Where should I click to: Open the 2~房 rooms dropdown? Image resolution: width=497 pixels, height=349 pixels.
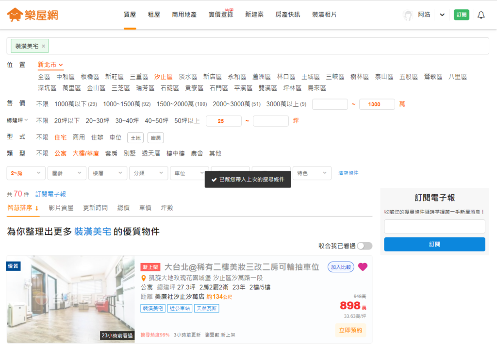pyautogui.click(x=26, y=173)
